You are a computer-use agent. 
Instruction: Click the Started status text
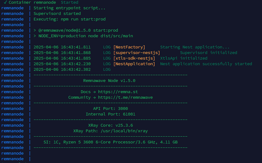[70, 2]
